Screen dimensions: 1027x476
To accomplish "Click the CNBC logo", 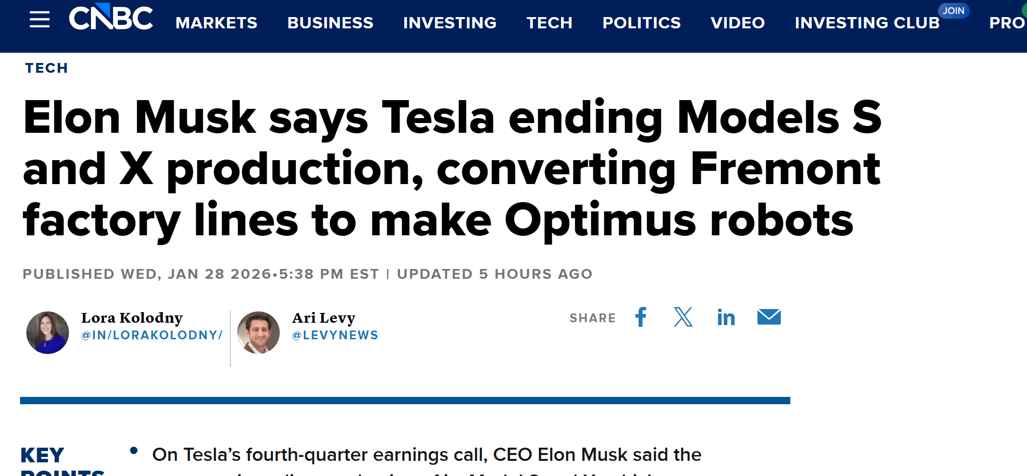I will tap(111, 18).
